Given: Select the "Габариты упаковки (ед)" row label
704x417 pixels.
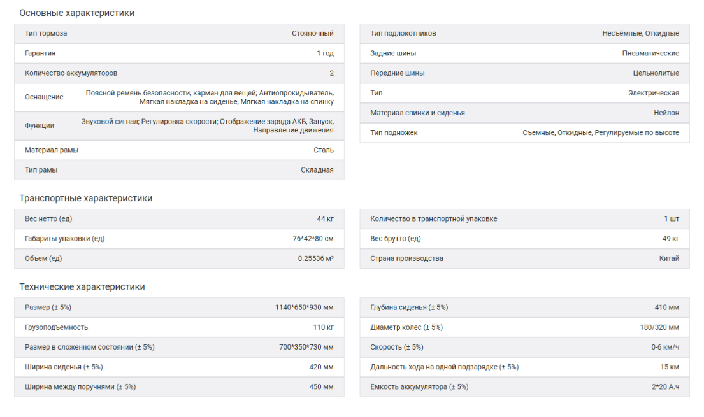Looking at the screenshot, I should (x=64, y=239).
